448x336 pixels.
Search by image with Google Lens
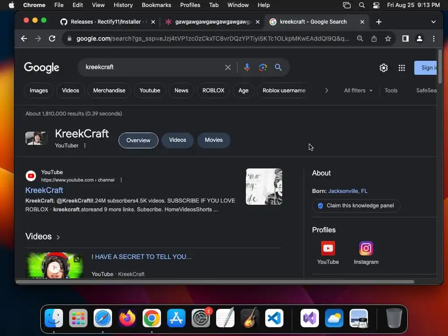263,67
